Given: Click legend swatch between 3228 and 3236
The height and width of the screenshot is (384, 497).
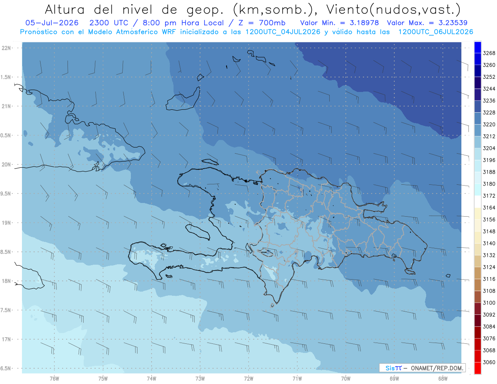Looking at the screenshot, I should point(478,106).
